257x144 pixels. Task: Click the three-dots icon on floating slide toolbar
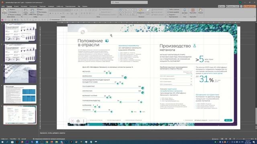click(84, 121)
